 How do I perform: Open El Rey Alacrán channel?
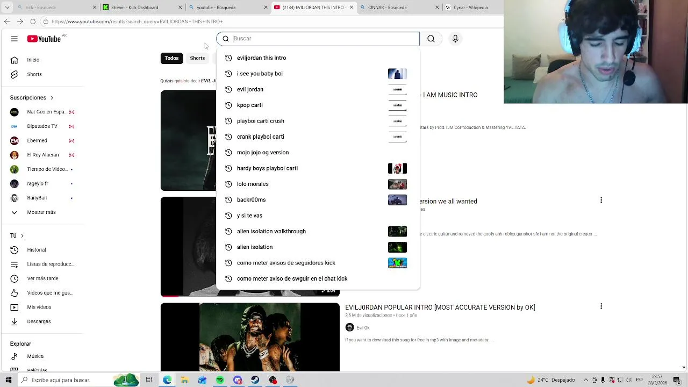42,155
